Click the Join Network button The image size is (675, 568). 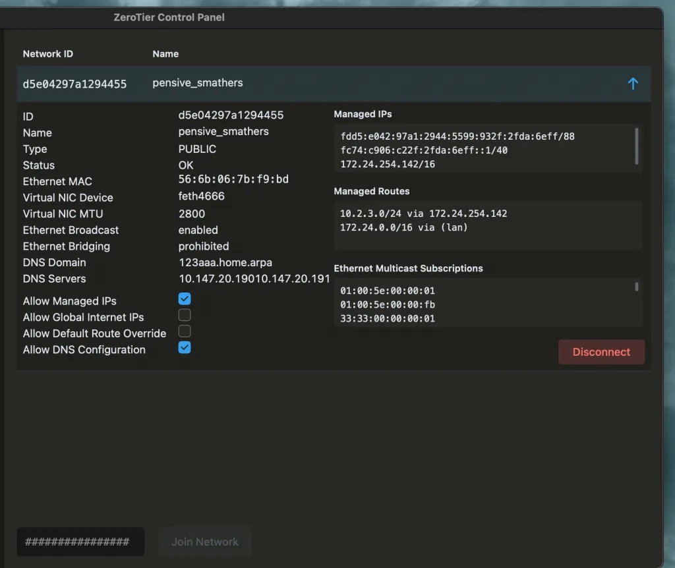(x=205, y=542)
